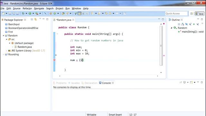Open the Source menu
Viewport: 206px width, 116px height.
point(17,8)
